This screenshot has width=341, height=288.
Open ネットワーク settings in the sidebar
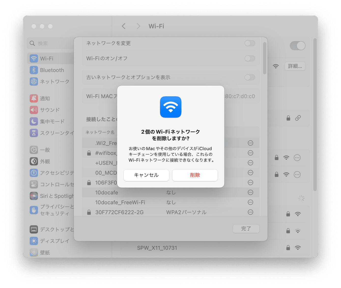[50, 82]
